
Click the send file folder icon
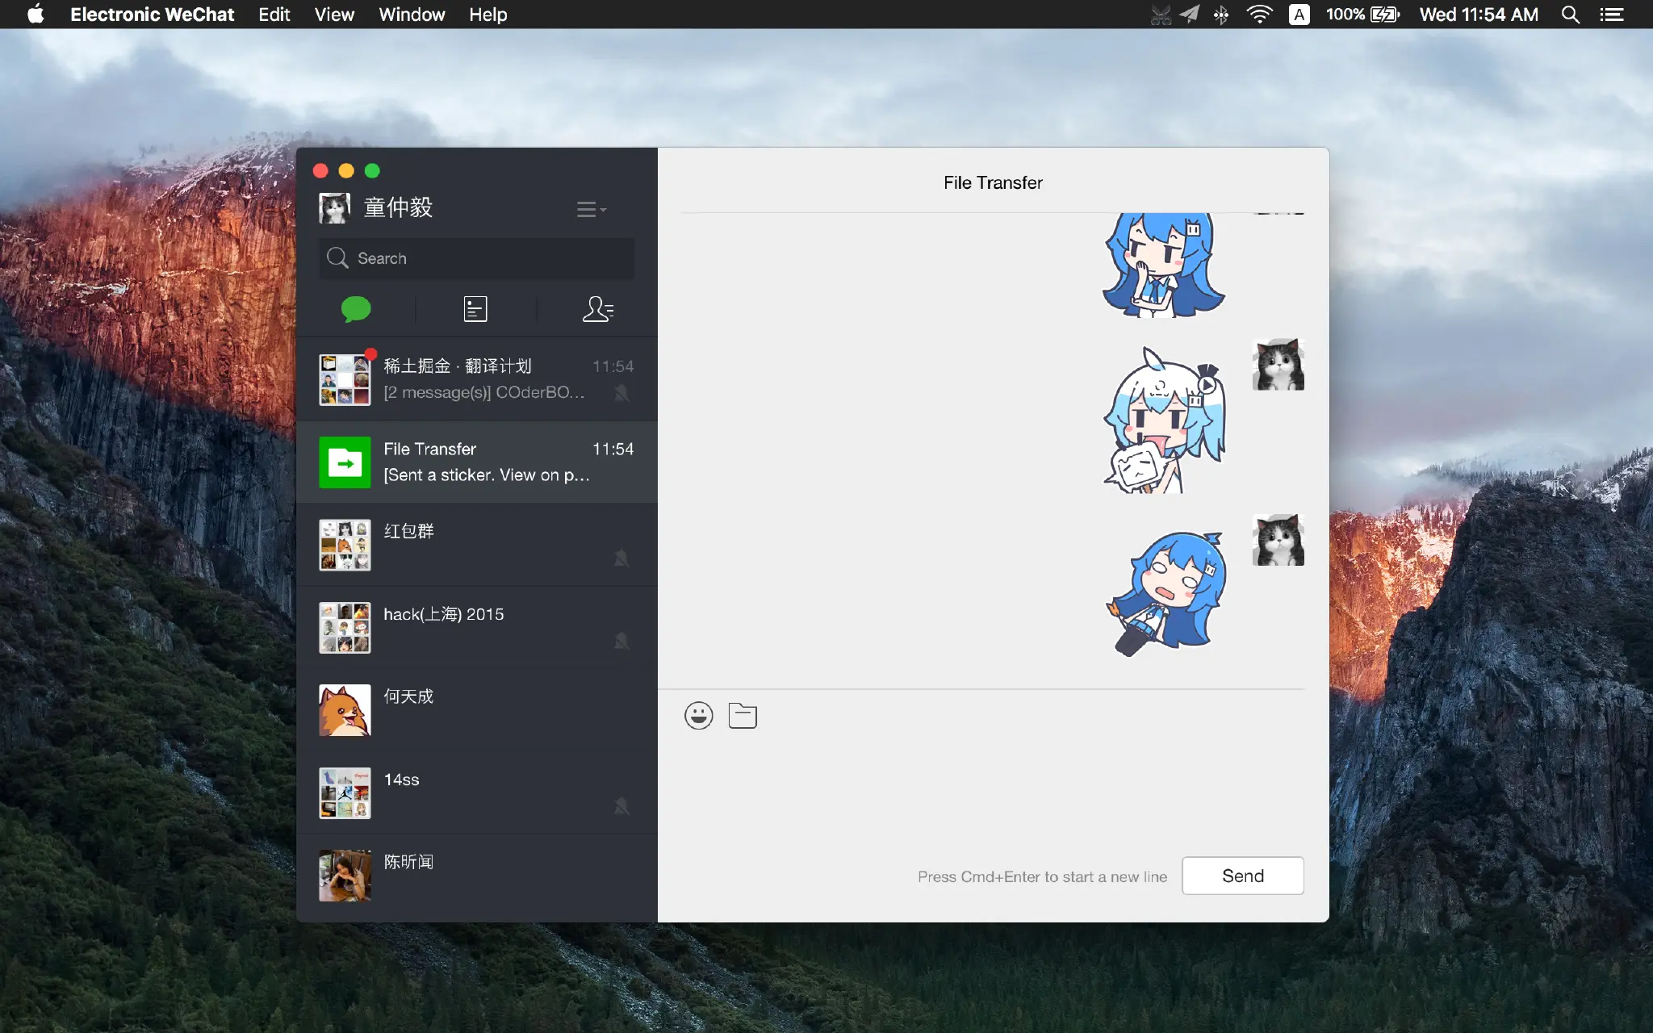coord(742,715)
